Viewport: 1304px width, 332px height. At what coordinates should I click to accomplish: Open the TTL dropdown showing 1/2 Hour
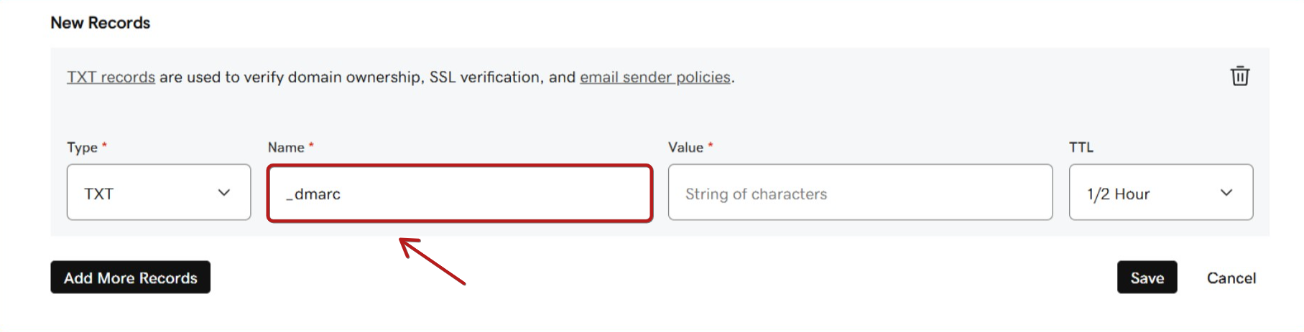pyautogui.click(x=1160, y=193)
